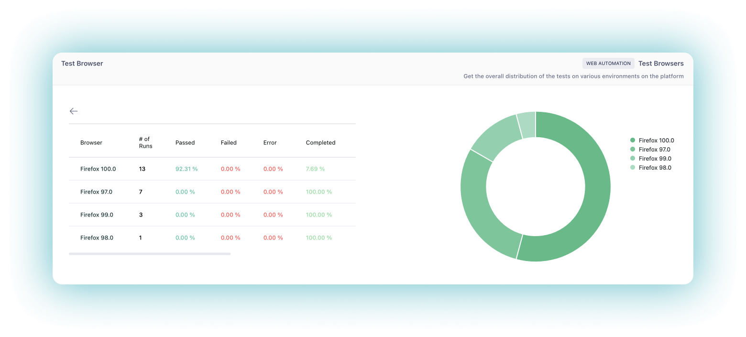Sort by # of Runs column
The width and height of the screenshot is (746, 337).
[x=145, y=142]
